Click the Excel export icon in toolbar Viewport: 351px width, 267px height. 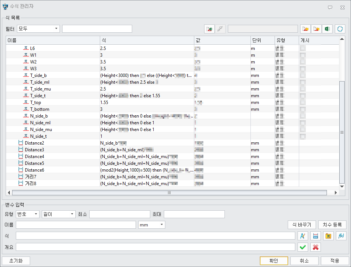tap(327, 29)
